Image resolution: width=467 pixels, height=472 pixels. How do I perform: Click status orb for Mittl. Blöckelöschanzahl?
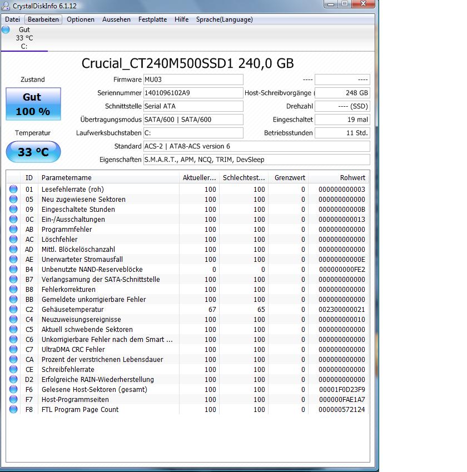[x=13, y=249]
